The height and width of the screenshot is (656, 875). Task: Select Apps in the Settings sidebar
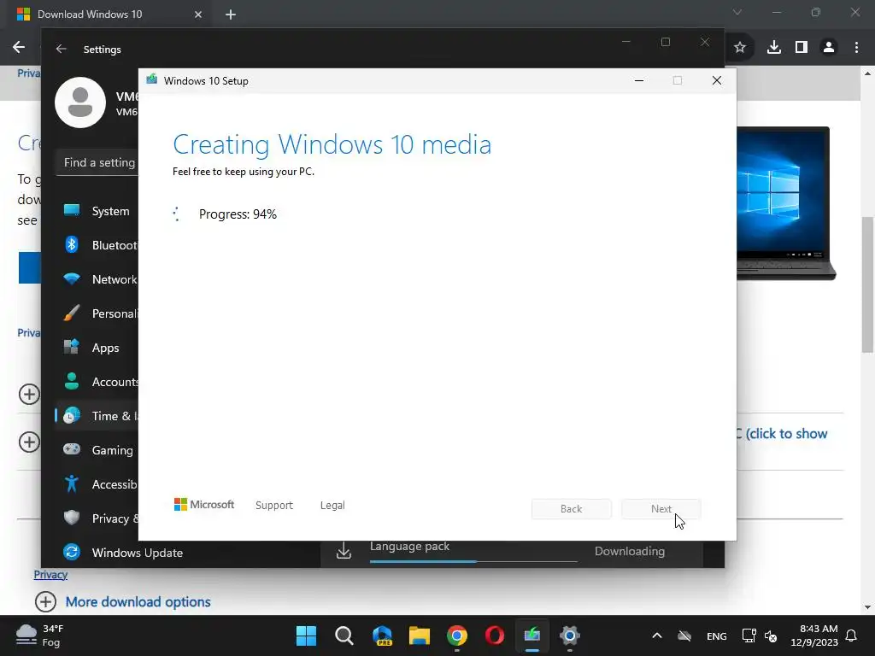click(x=97, y=348)
